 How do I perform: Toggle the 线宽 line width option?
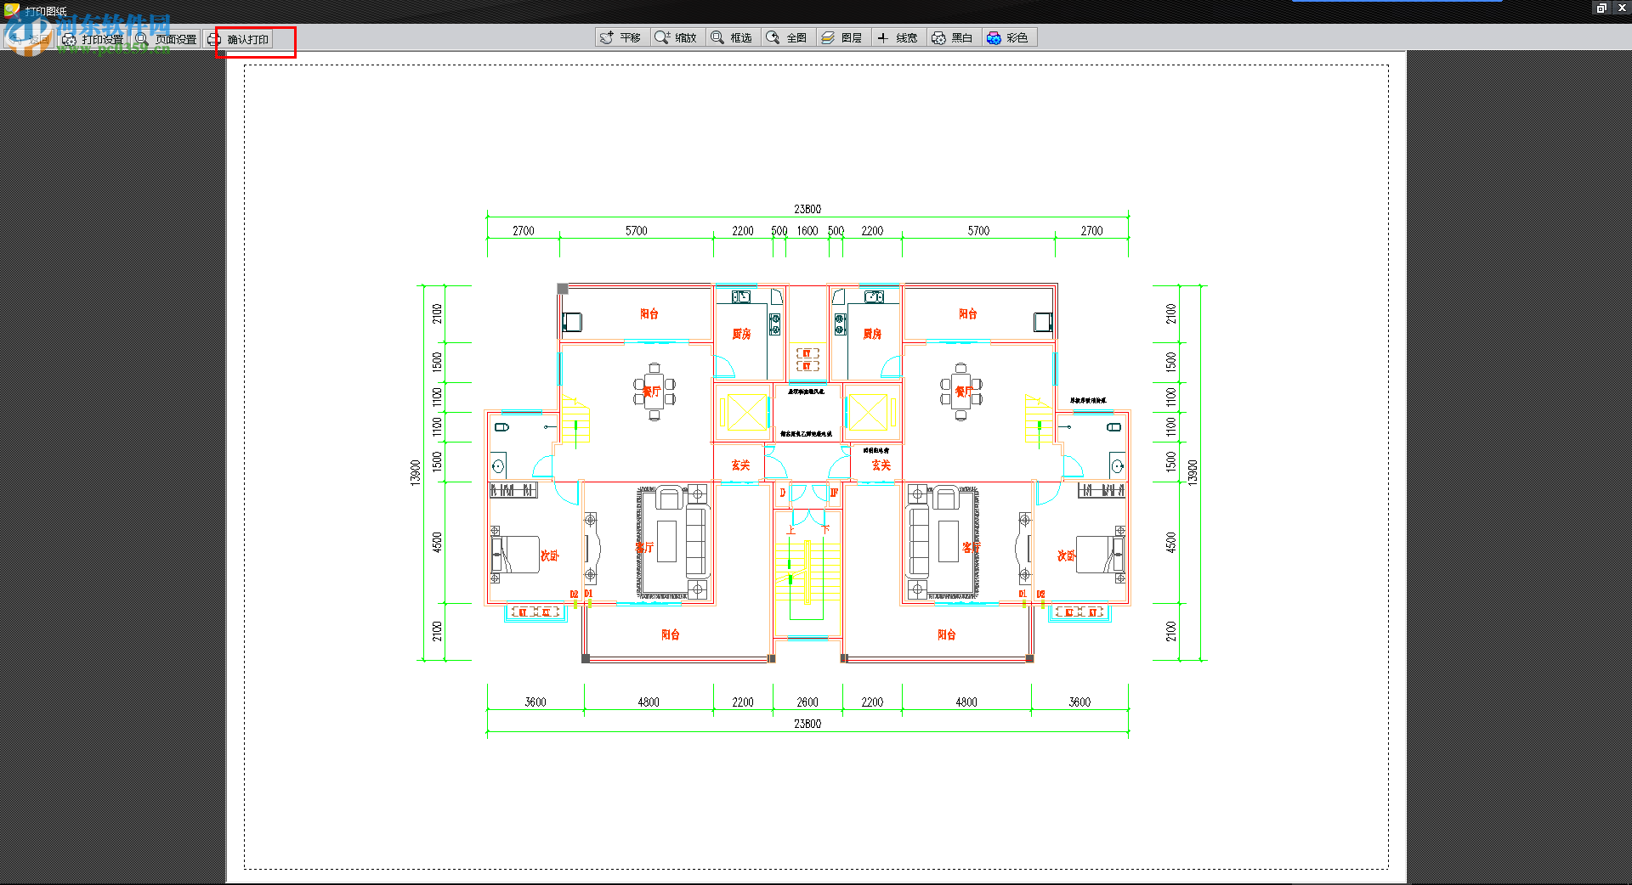898,37
